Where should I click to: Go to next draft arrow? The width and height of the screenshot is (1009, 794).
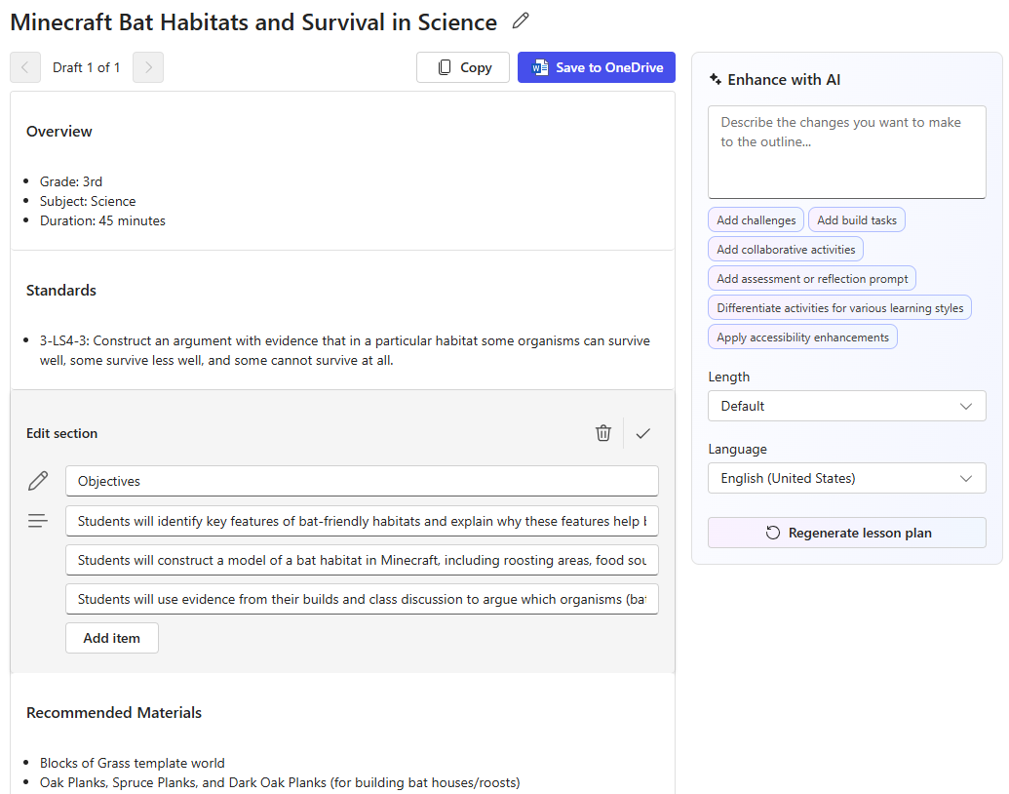pyautogui.click(x=148, y=67)
